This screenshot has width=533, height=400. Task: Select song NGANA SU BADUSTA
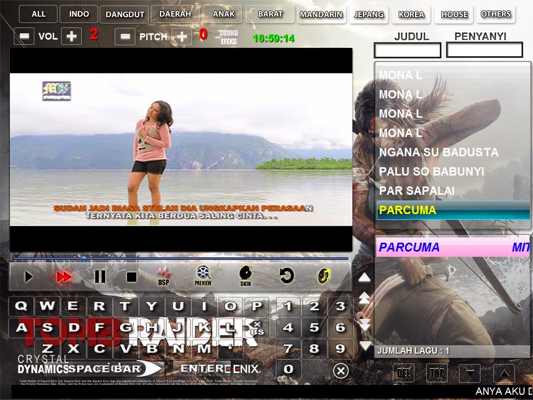[453, 152]
